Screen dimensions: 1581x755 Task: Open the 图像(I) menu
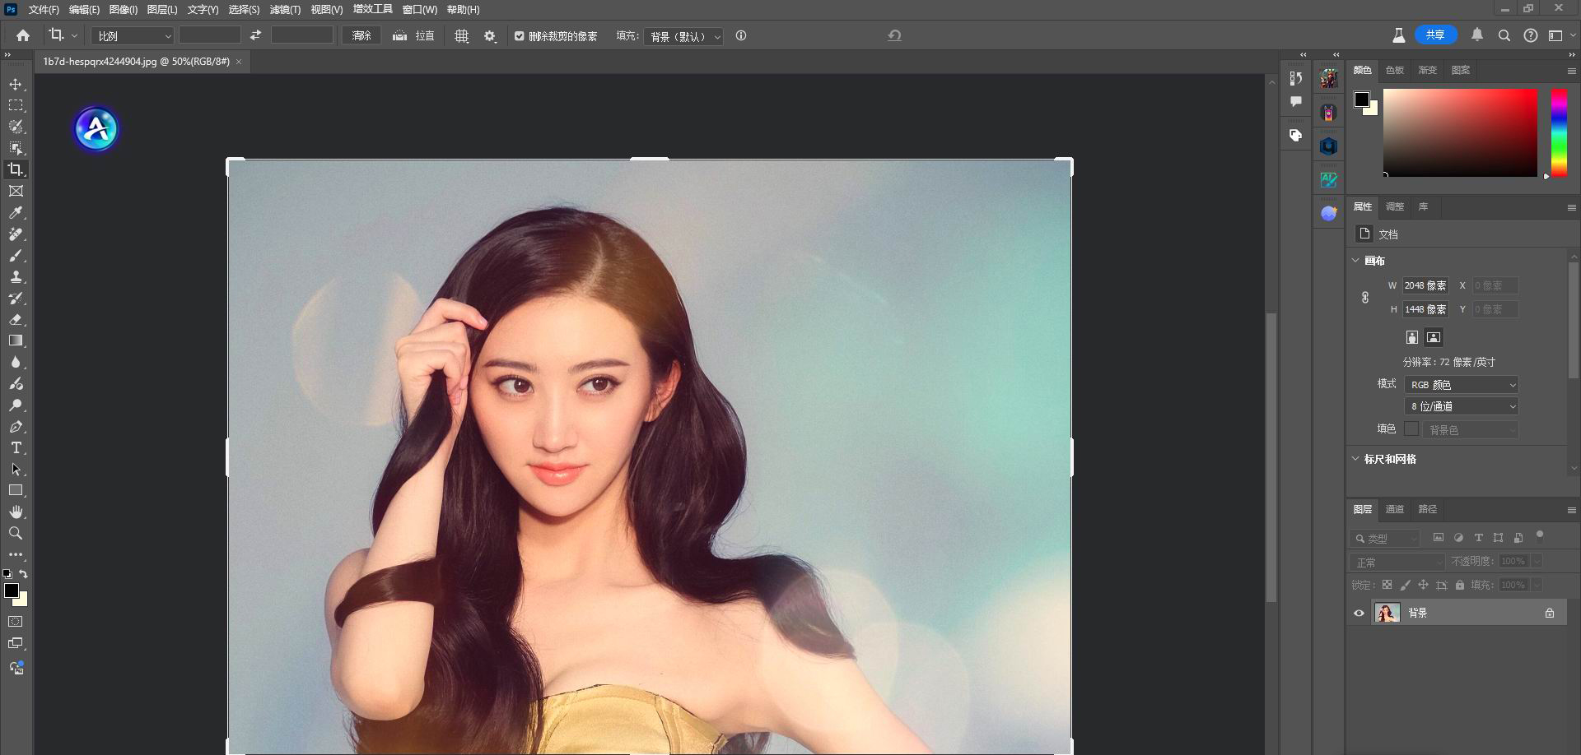124,10
